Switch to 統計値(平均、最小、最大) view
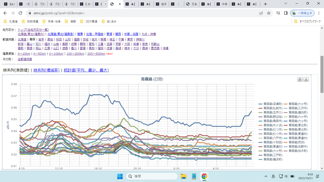Screen dimensions: 324x182 click(x=86, y=70)
